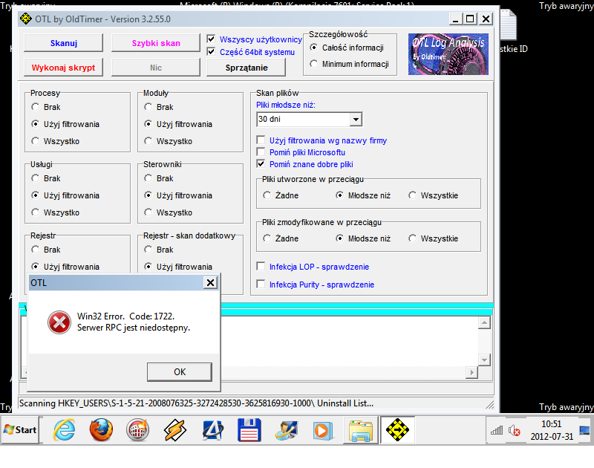Click the Szybki skan button
Screen dimensions: 594x468
156,43
